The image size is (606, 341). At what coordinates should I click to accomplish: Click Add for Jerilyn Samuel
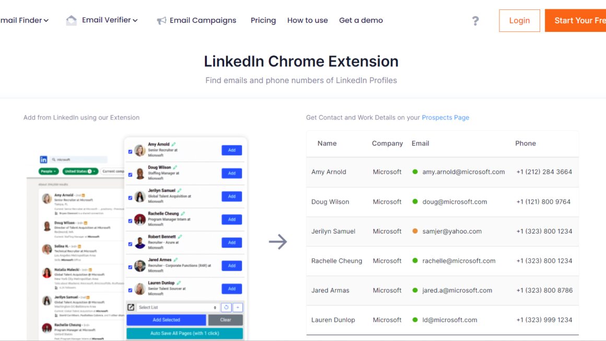pyautogui.click(x=231, y=196)
